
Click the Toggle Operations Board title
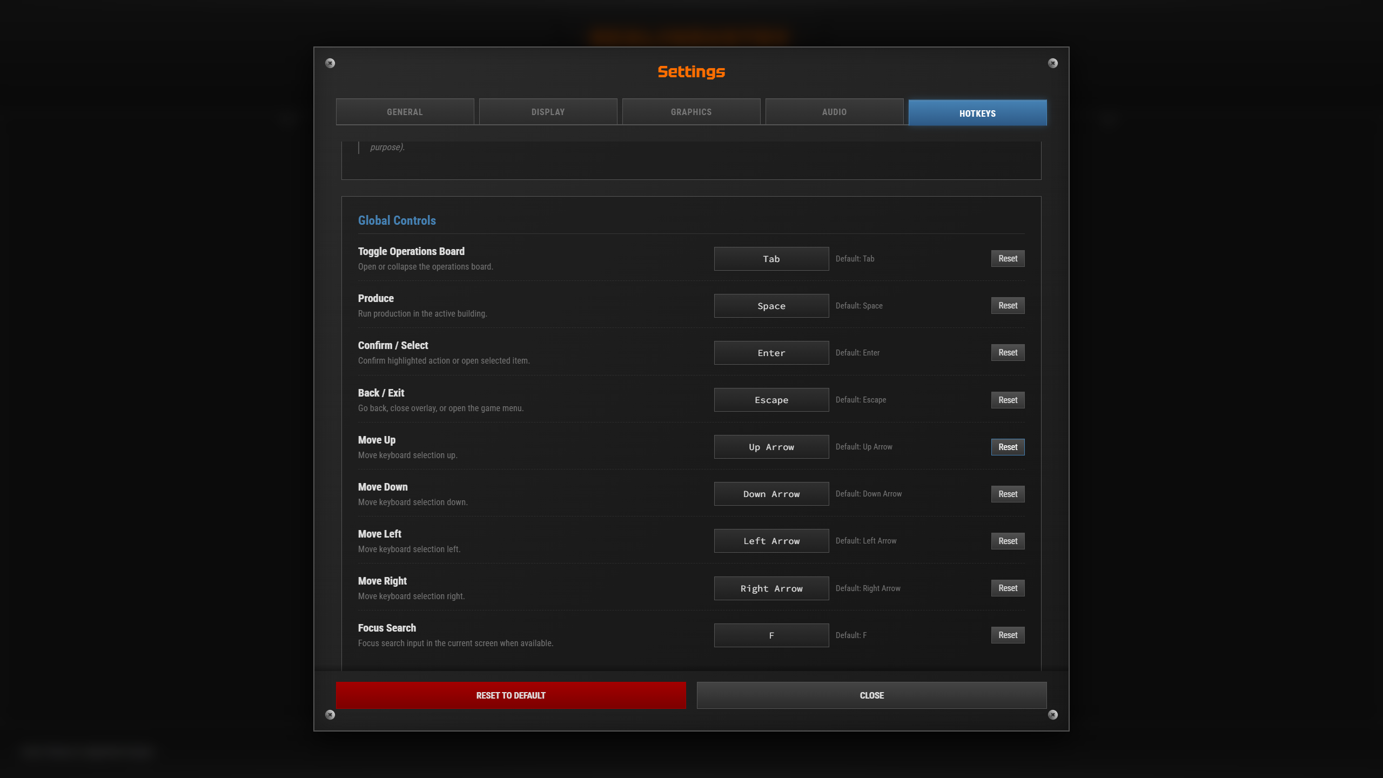click(x=411, y=251)
